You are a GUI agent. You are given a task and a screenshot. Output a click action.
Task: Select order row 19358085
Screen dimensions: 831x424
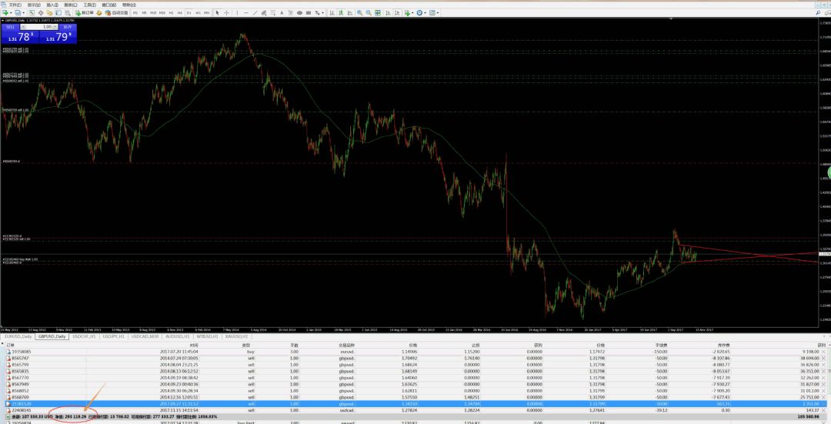[x=415, y=352]
